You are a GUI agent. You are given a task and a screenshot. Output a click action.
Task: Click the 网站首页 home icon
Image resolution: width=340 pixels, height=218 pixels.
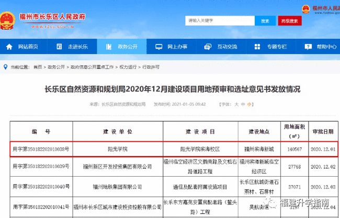[x=9, y=46]
